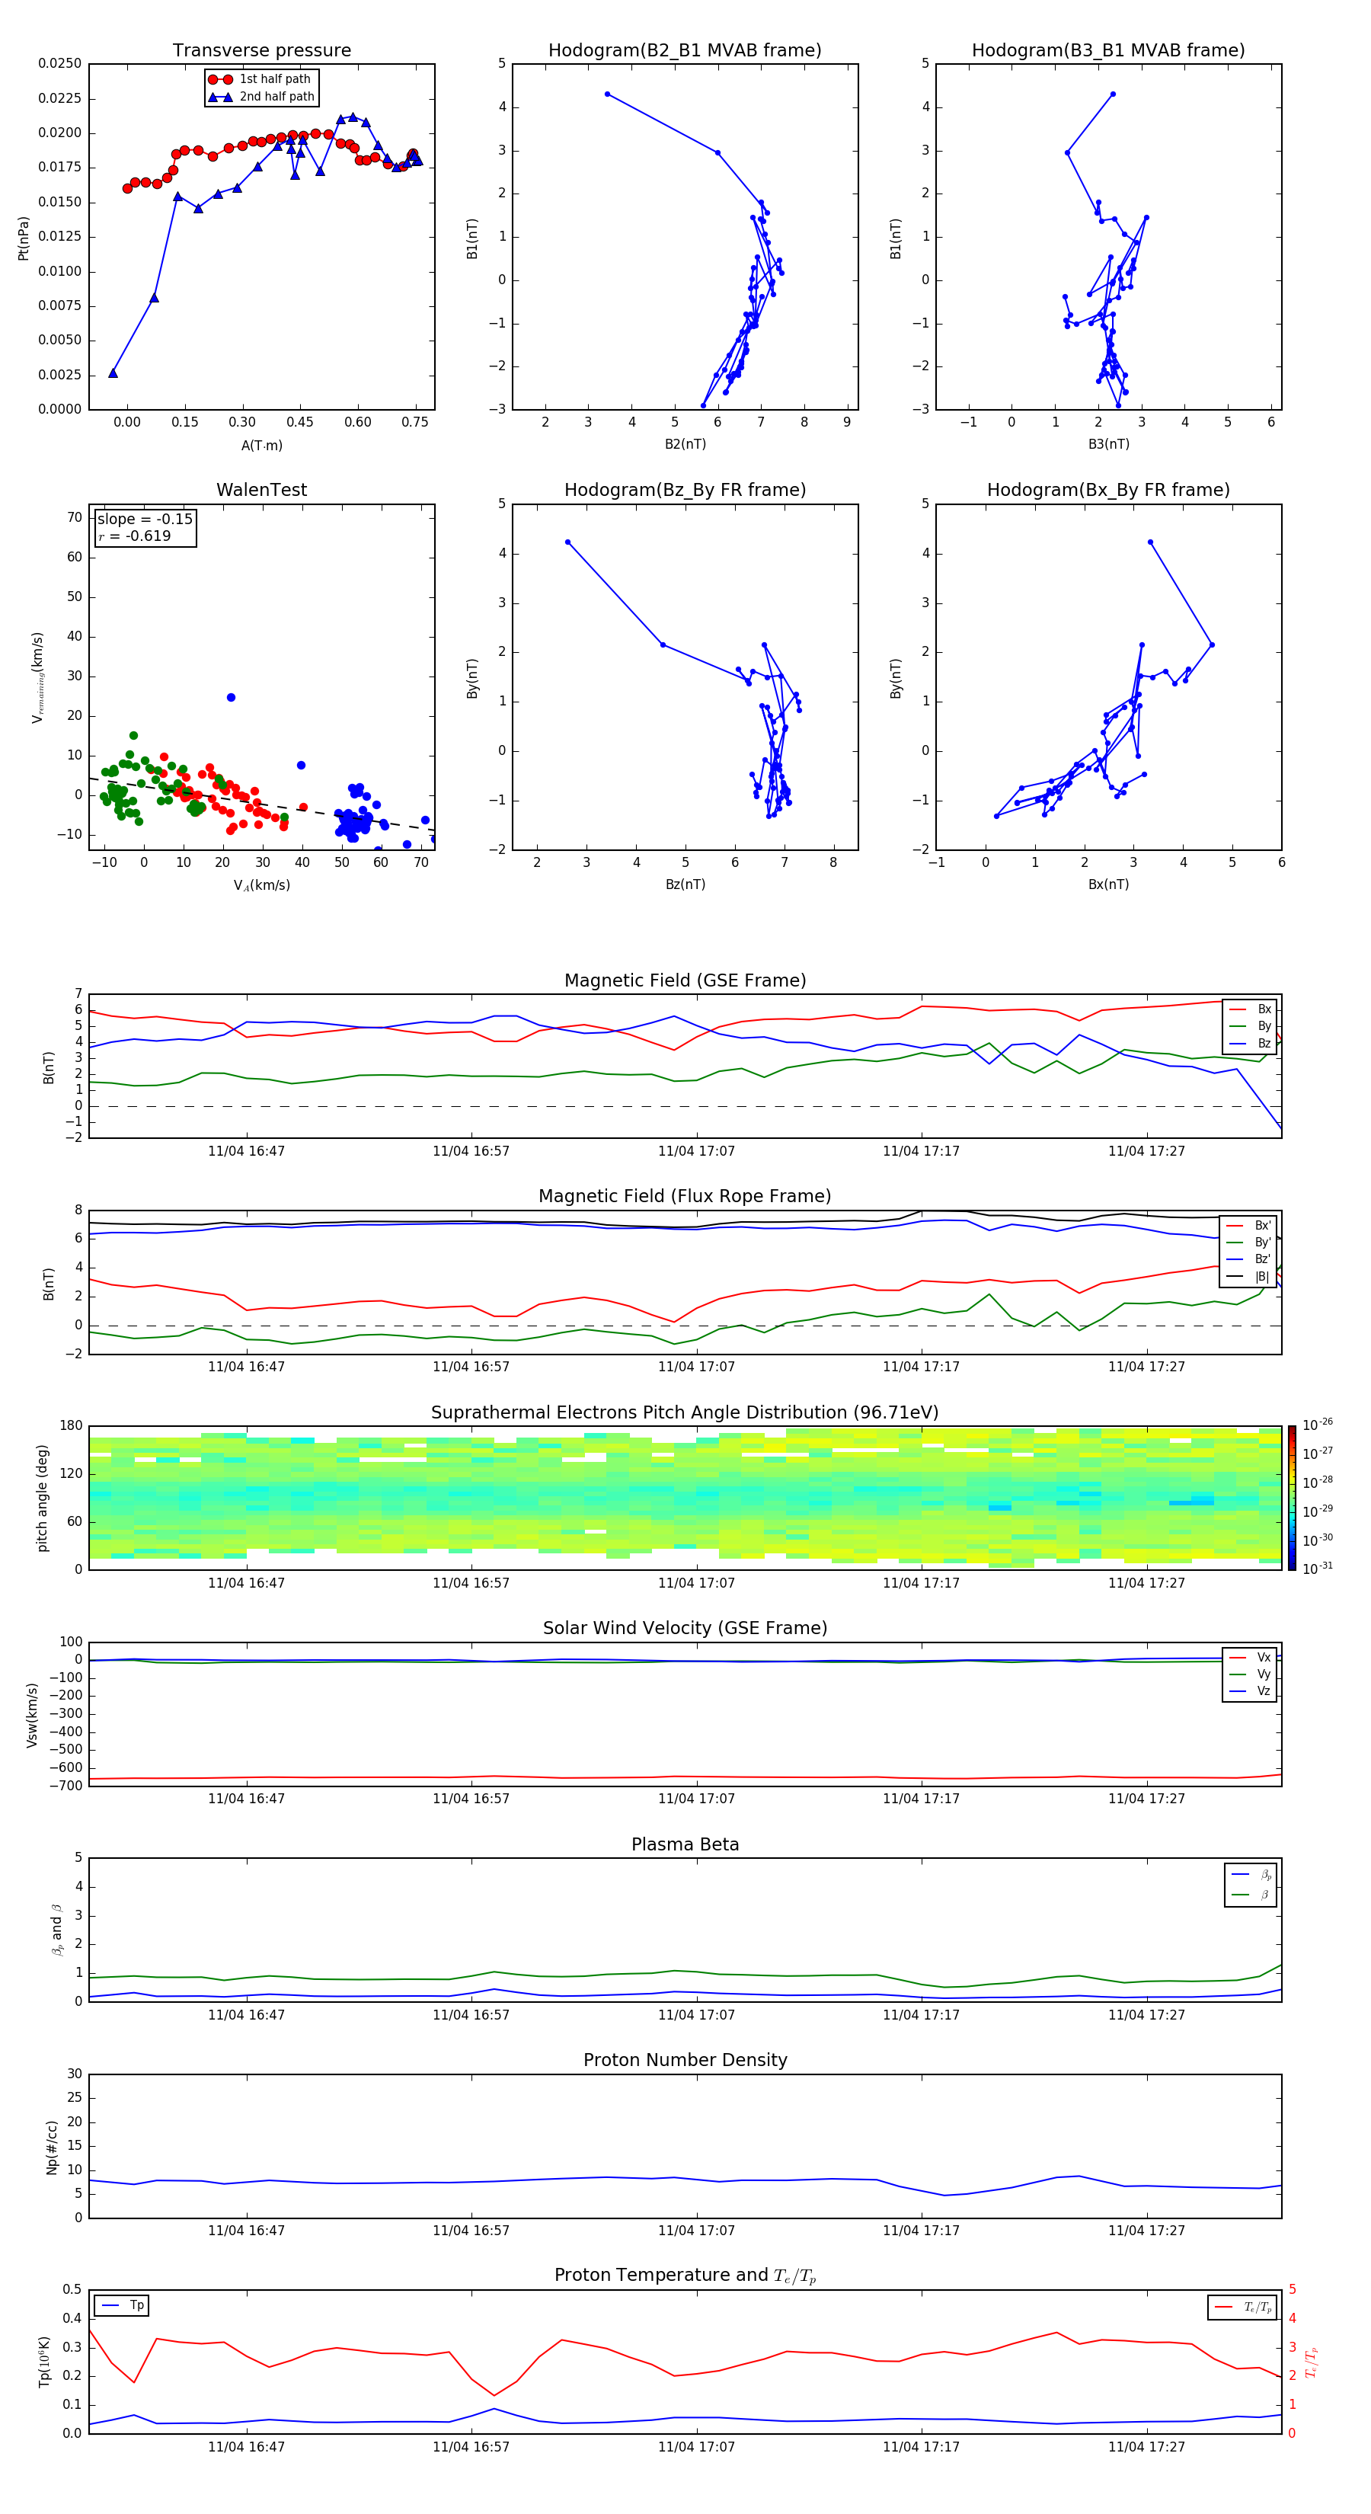Click the "pitch angle (deg)" axis label
The height and width of the screenshot is (2514, 1371).
pyautogui.click(x=42, y=1498)
